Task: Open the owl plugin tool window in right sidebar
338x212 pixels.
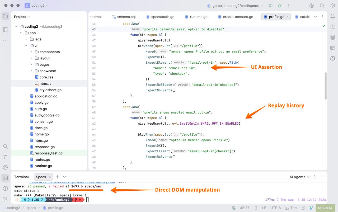Action: pos(332,58)
